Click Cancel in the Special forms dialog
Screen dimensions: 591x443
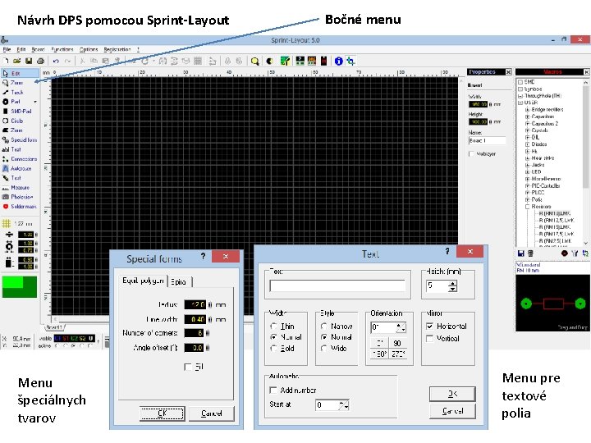[x=212, y=413]
